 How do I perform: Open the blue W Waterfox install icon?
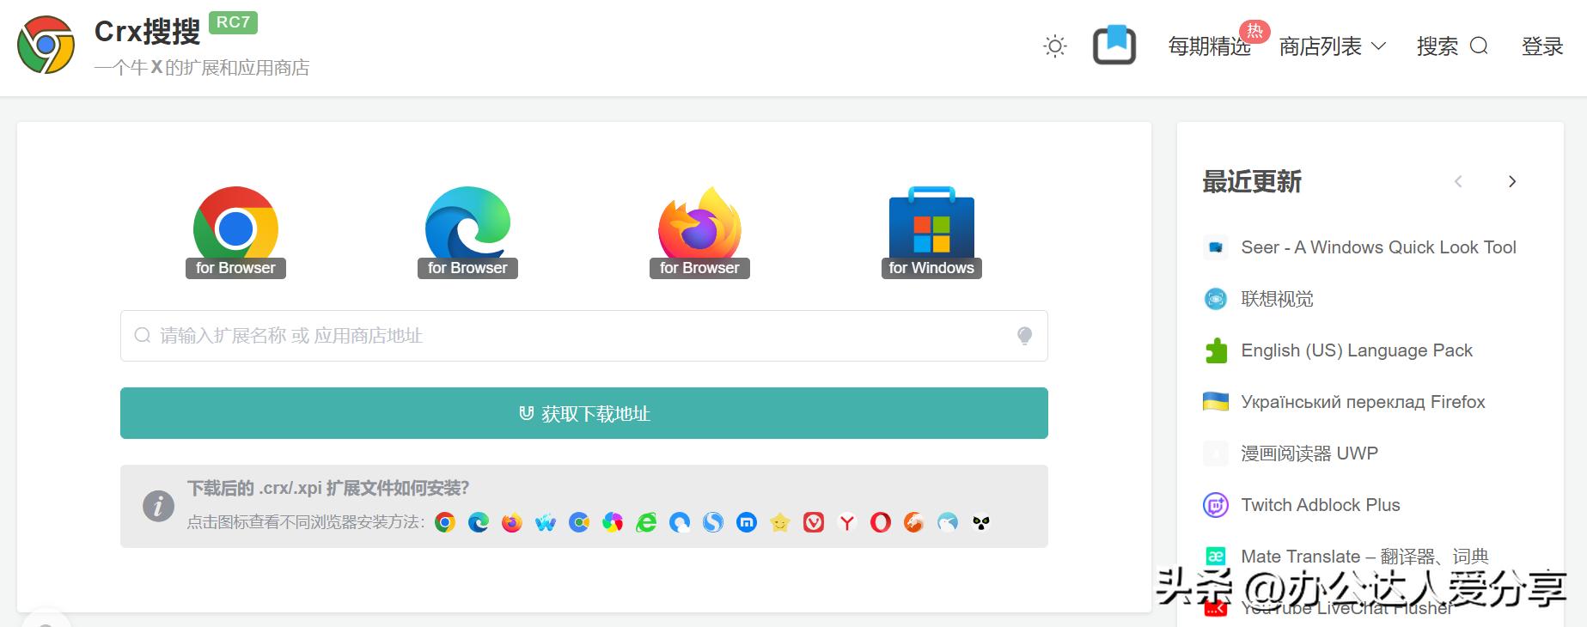point(546,522)
